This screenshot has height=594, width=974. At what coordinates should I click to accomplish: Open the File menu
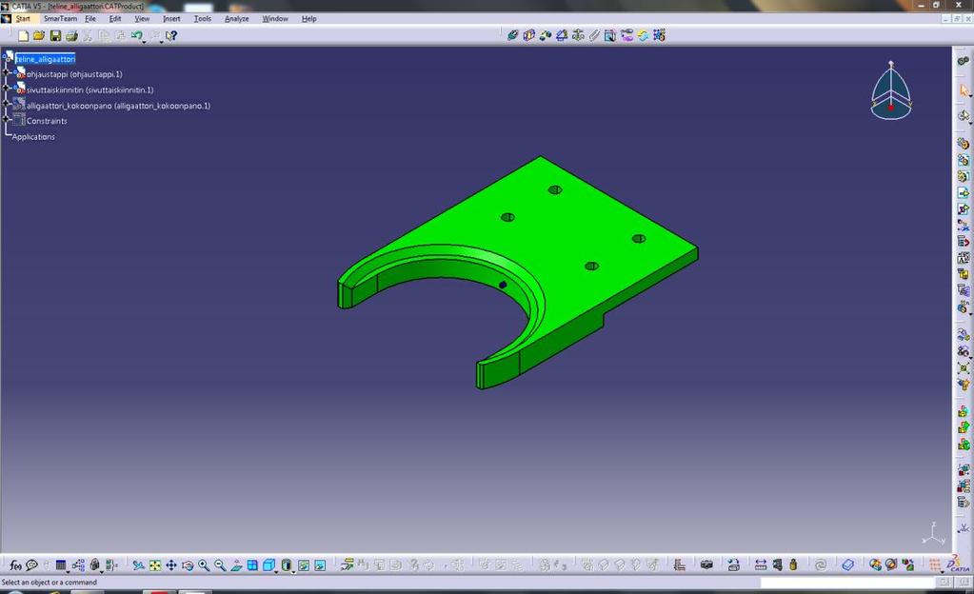(90, 19)
